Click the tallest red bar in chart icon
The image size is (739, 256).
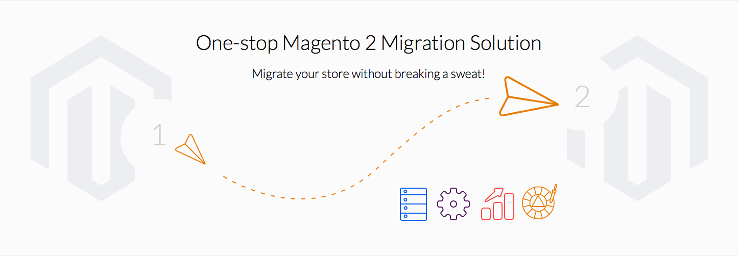coord(509,206)
